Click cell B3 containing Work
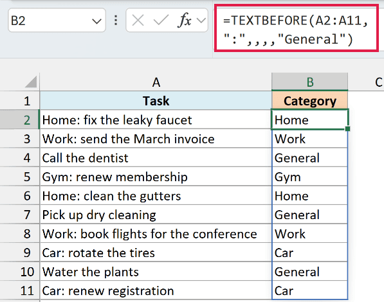Viewport: 384px width, 302px height. [310, 139]
